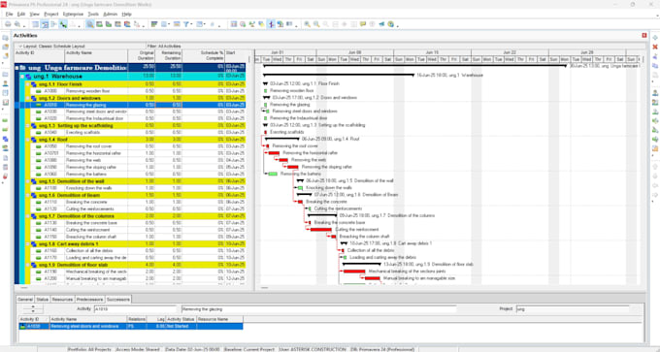Click the Activity Name column header
Screen dimensions: 660x352
[96, 55]
